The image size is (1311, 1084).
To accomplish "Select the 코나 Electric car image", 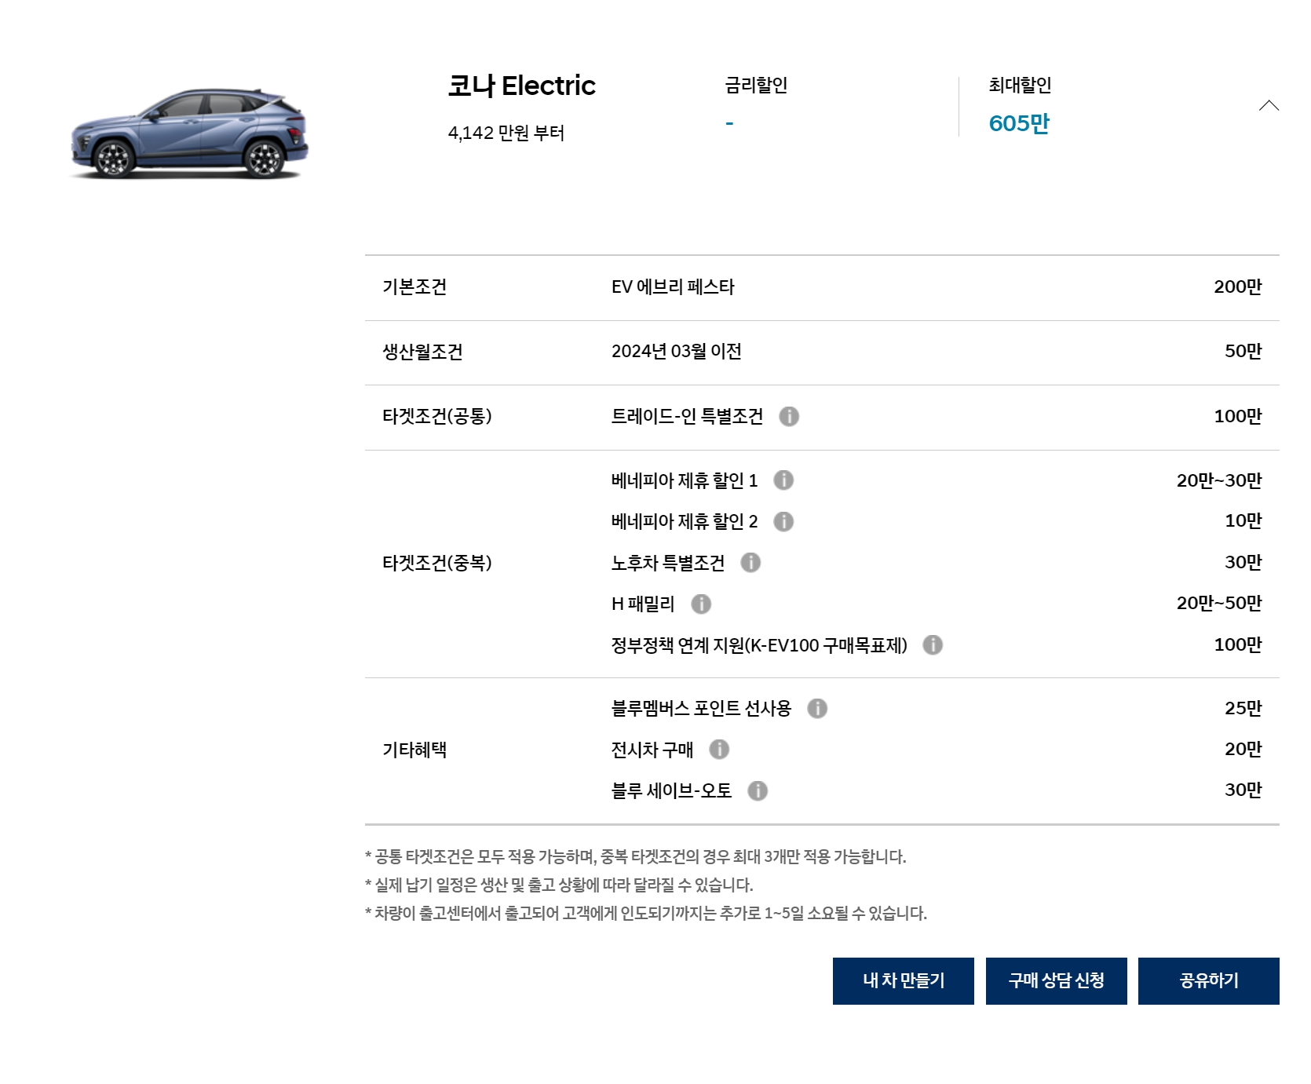I will click(188, 133).
